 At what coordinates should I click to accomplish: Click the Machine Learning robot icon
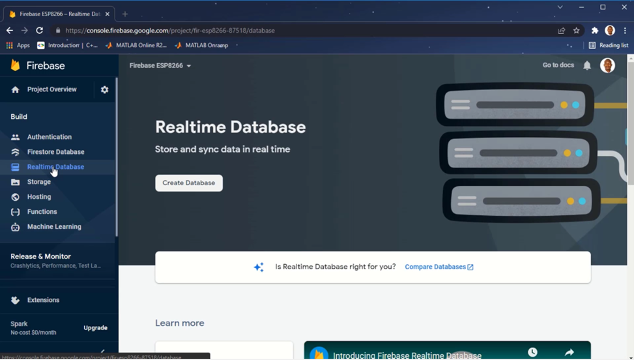tap(16, 227)
